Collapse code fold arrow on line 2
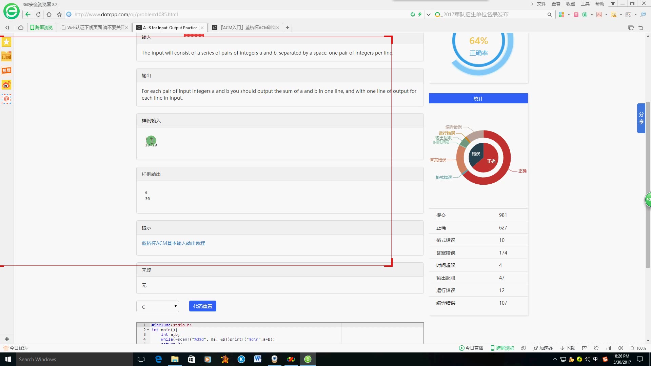The width and height of the screenshot is (651, 366). pos(148,330)
